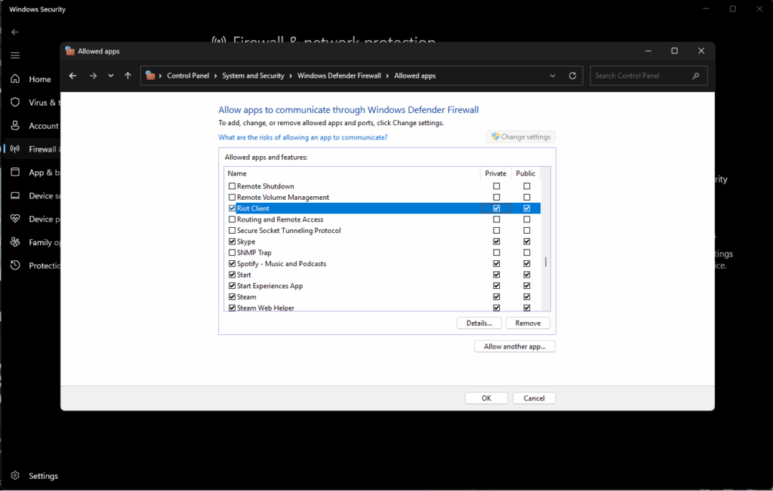Select the Virus & threat shield icon
Screen dimensions: 773x491
[x=15, y=102]
